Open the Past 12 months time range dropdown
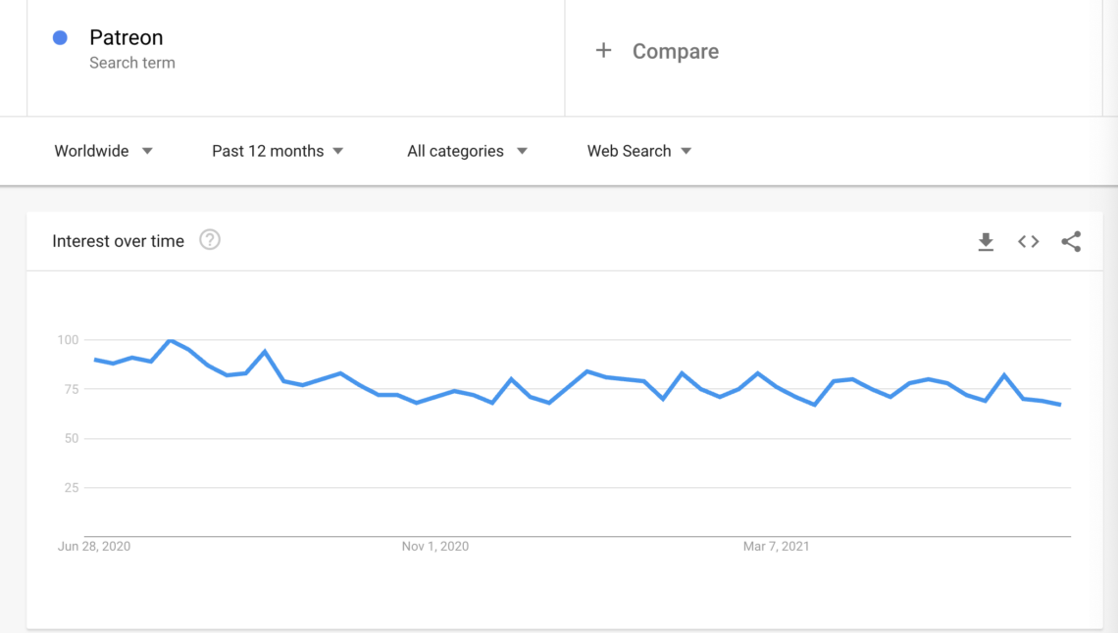1118x633 pixels. click(268, 151)
